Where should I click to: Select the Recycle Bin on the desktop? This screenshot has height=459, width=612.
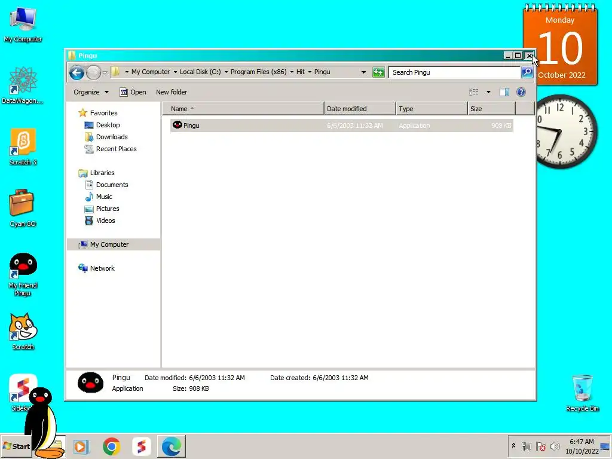point(582,393)
